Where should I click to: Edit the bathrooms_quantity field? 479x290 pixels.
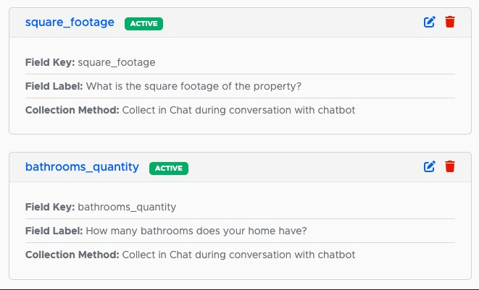click(429, 166)
